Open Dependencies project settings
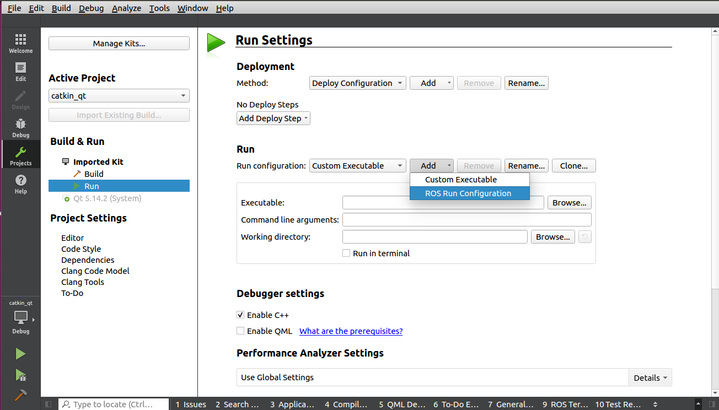 click(x=88, y=260)
